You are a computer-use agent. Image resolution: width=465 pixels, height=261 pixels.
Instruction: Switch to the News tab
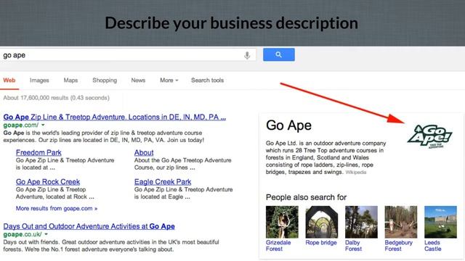138,80
